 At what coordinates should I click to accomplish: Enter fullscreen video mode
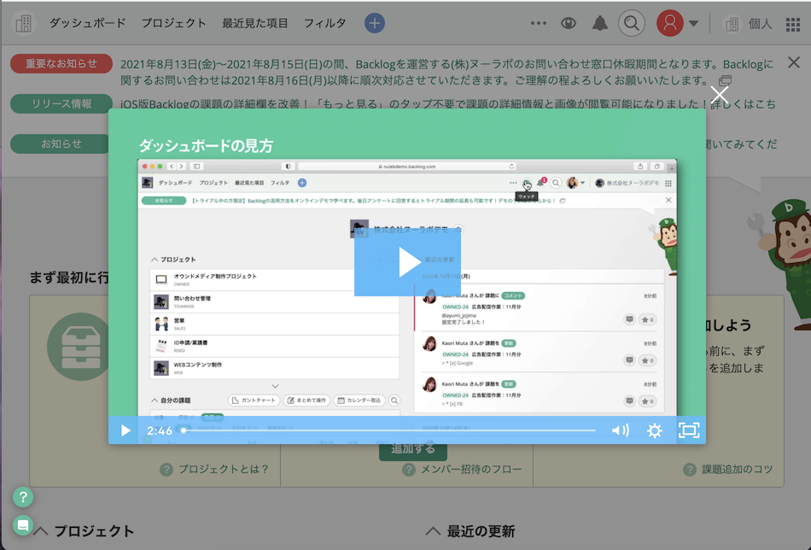(x=688, y=430)
